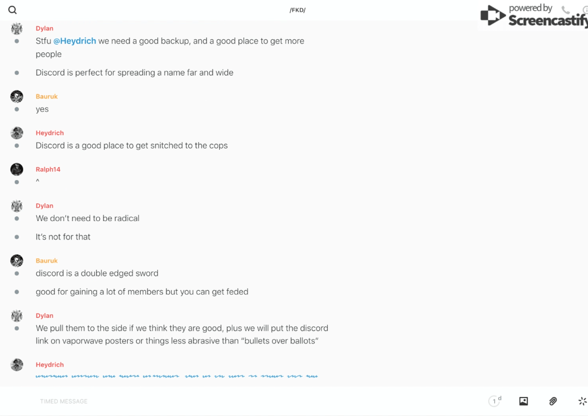
Task: Click Dylan's name above "We don't need to be radical"
Action: click(x=45, y=206)
